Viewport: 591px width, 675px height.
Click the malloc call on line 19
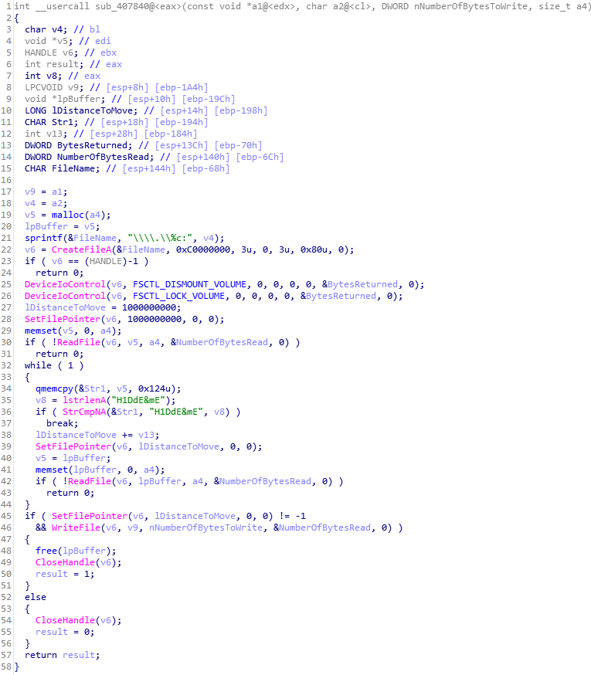click(x=68, y=215)
